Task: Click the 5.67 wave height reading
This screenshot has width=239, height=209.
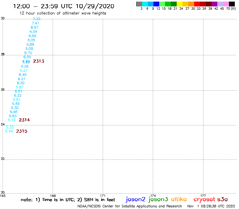Action: (x=24, y=70)
